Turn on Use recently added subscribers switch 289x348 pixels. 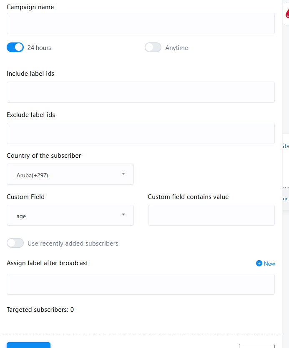pyautogui.click(x=15, y=243)
